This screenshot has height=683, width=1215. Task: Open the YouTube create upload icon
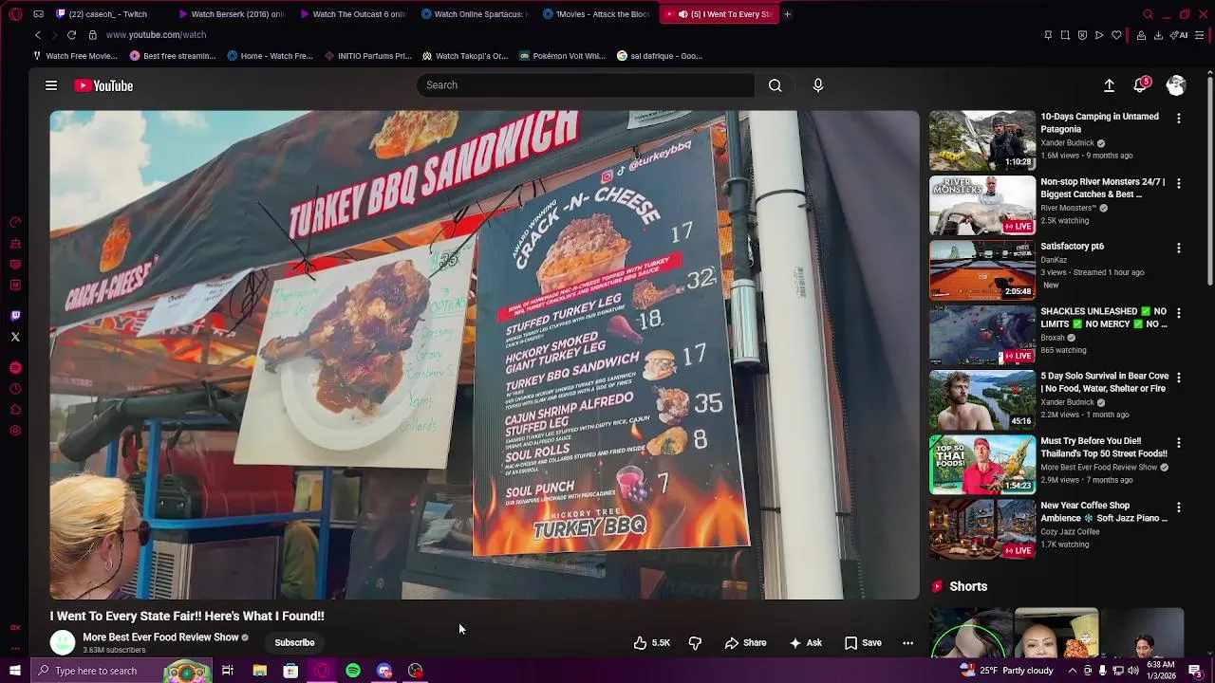click(x=1109, y=85)
